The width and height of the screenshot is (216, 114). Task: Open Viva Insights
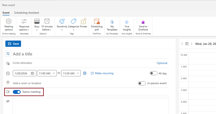[127, 26]
